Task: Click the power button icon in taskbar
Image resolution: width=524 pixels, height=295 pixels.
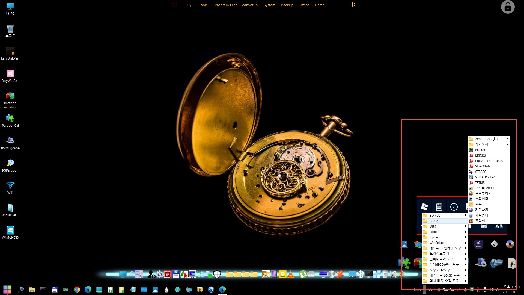Action: tap(211, 290)
